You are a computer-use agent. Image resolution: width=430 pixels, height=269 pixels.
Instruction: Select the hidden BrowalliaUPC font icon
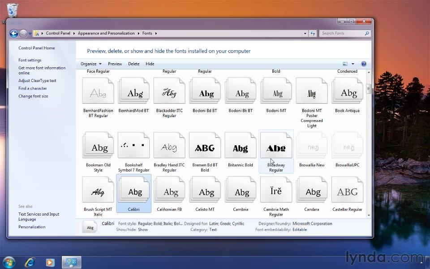click(348, 145)
